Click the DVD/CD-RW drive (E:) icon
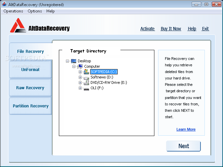The width and height of the screenshot is (223, 167). click(86, 83)
